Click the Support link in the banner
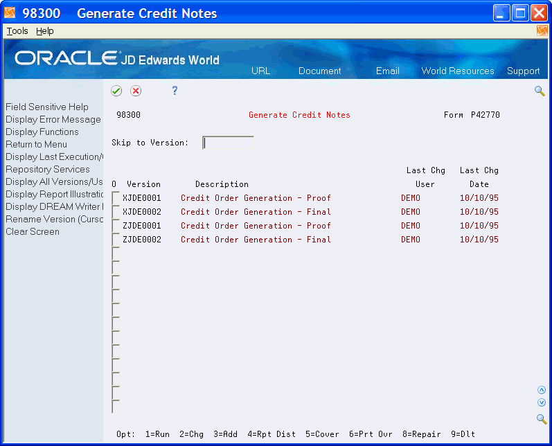This screenshot has width=552, height=446. [523, 71]
